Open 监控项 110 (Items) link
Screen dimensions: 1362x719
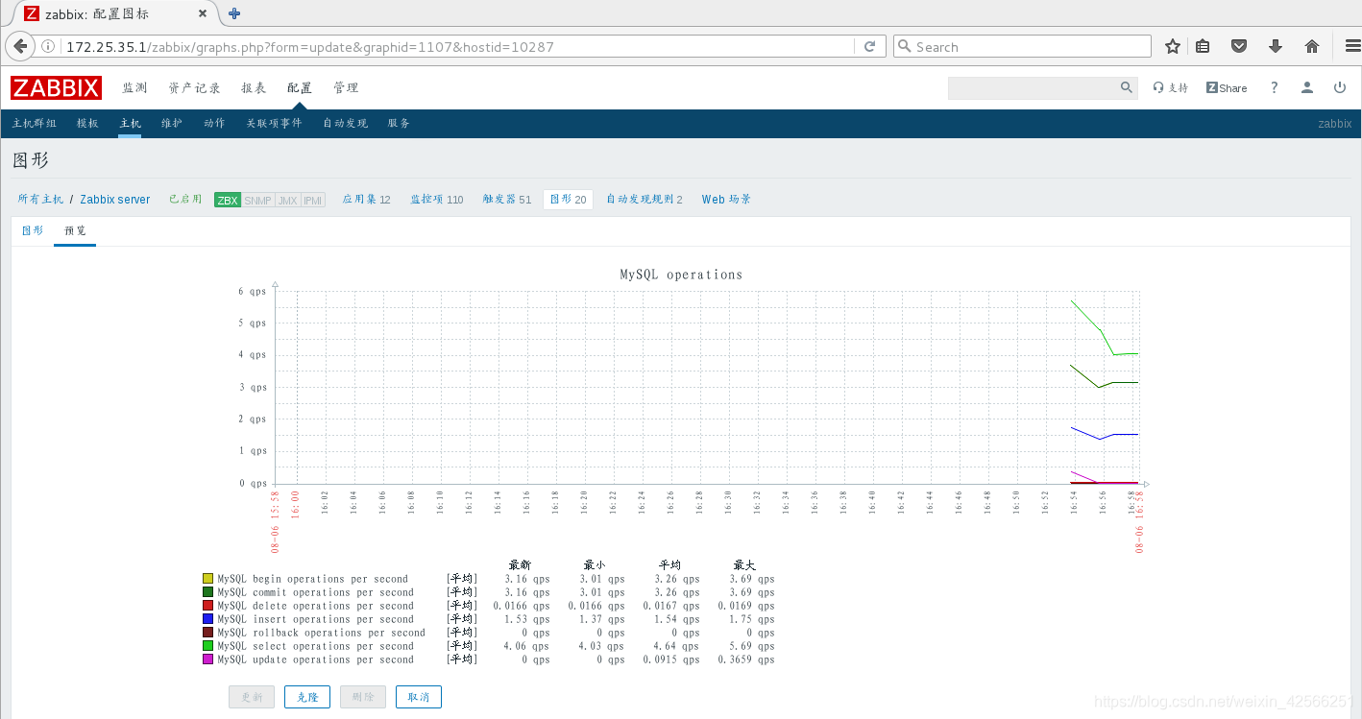click(436, 200)
